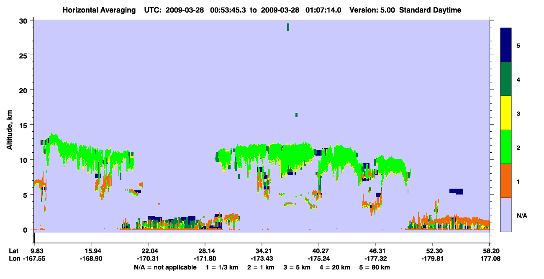Click the dark blue colorbar segment labeled 5

tap(506, 45)
